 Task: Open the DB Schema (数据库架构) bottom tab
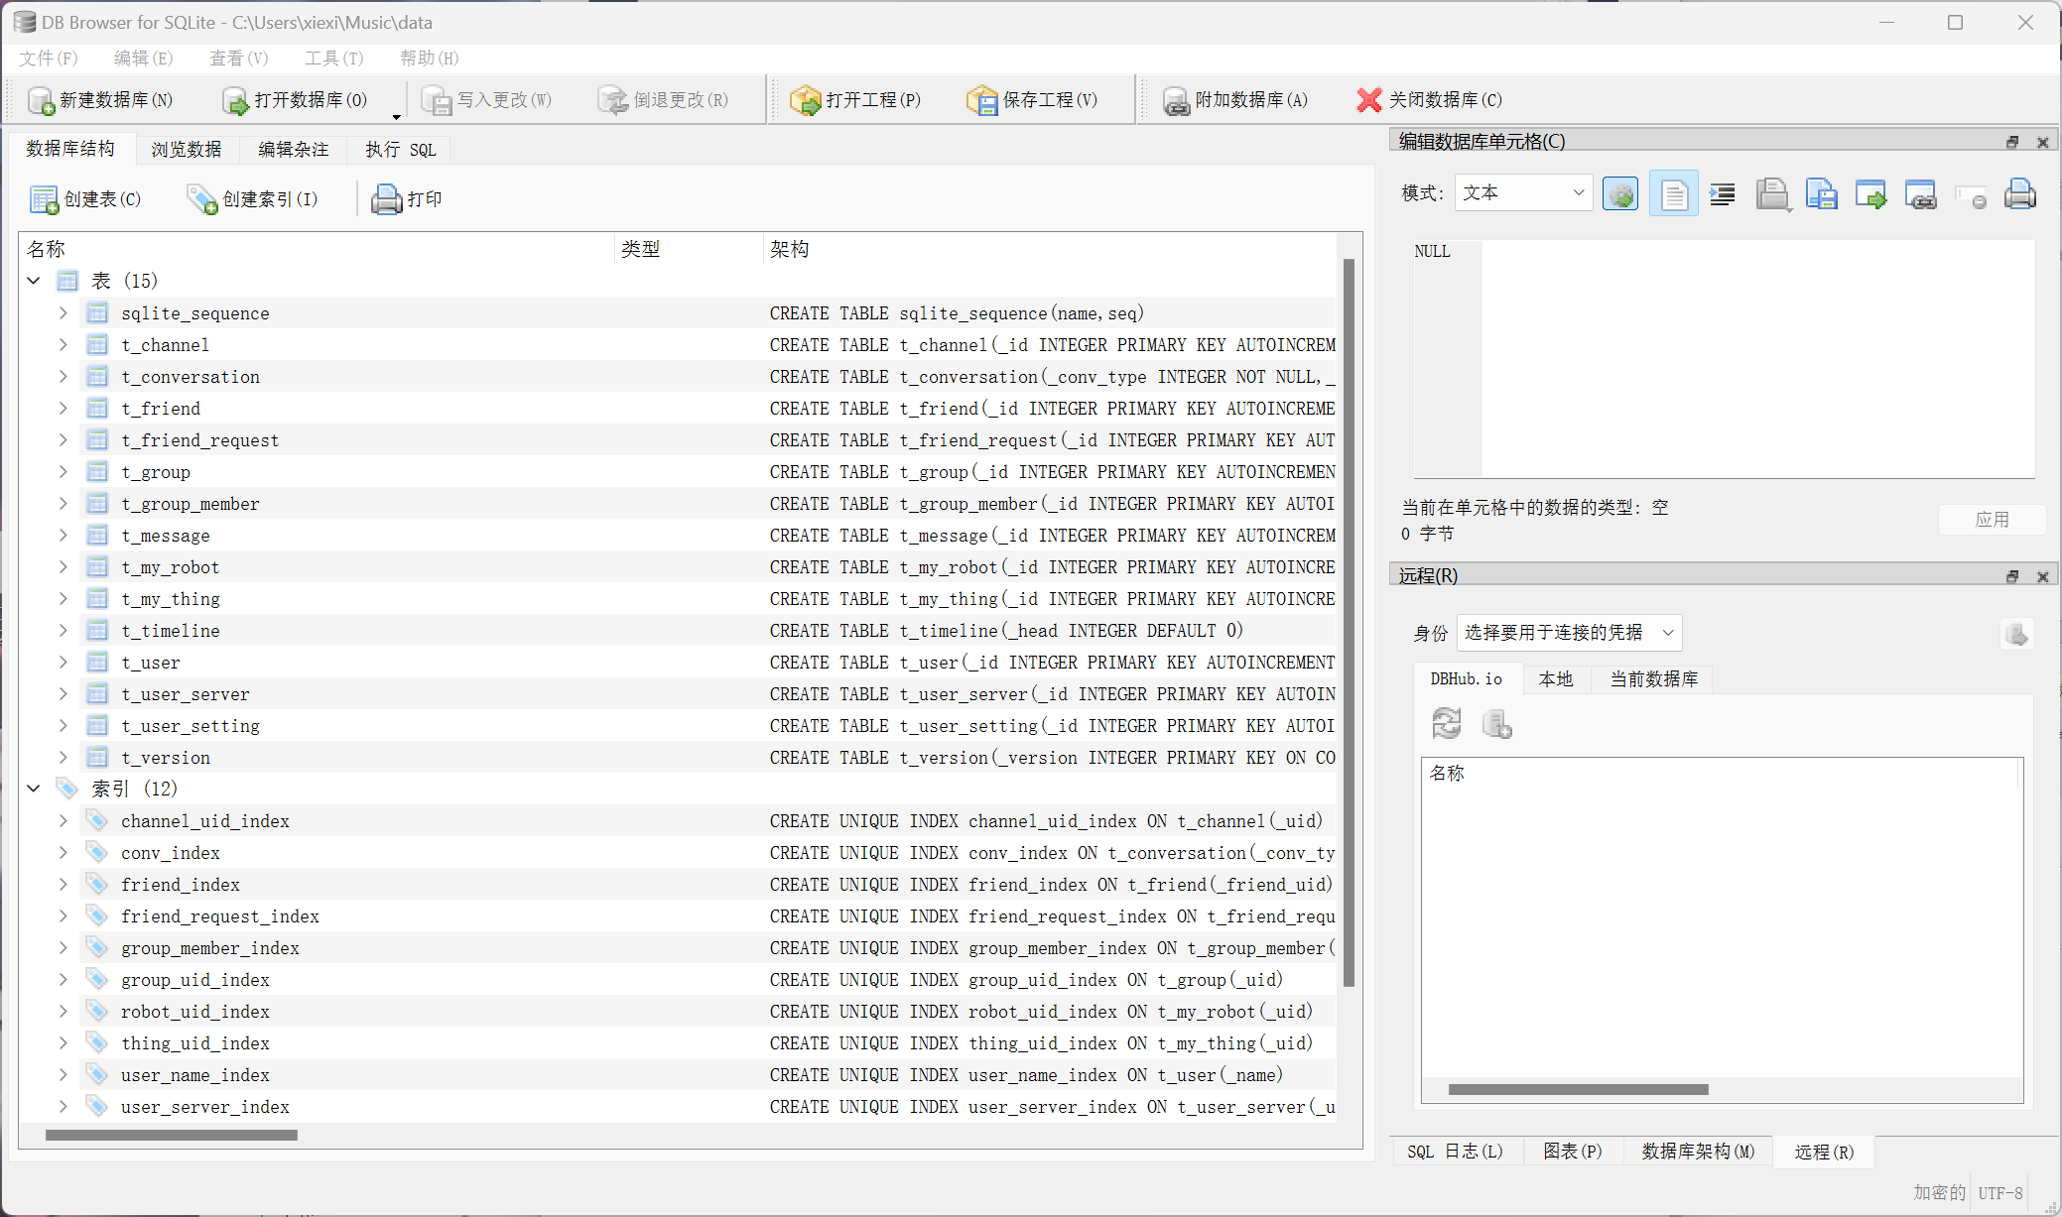1698,1152
